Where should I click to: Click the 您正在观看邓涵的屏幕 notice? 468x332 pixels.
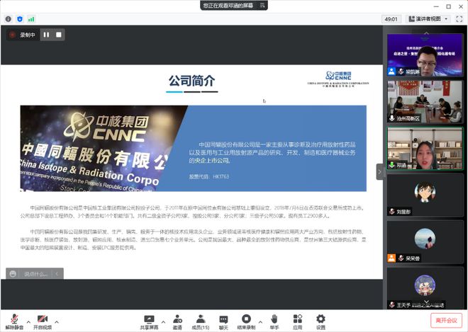pos(228,6)
